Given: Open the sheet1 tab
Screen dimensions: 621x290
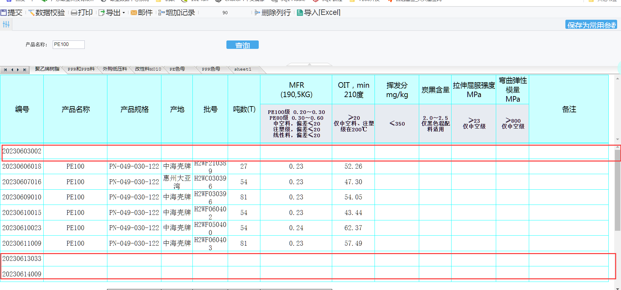Looking at the screenshot, I should click(243, 69).
